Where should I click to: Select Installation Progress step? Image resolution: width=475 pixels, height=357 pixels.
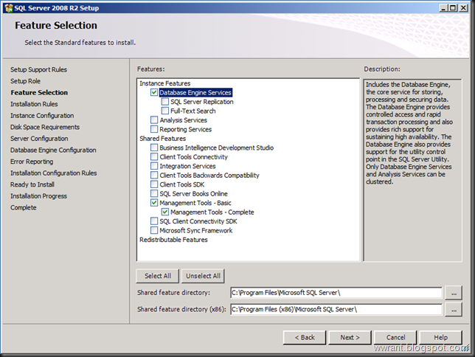[x=38, y=196]
